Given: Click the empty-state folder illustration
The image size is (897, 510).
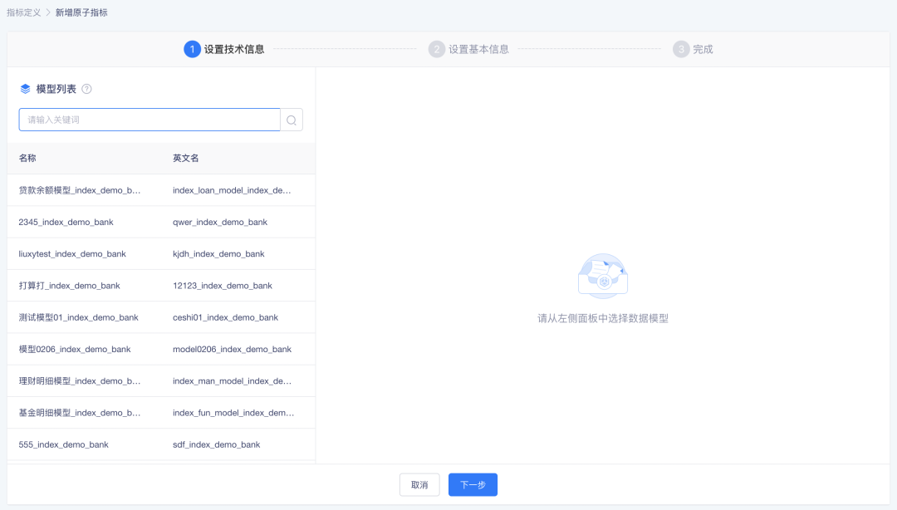Looking at the screenshot, I should [602, 277].
